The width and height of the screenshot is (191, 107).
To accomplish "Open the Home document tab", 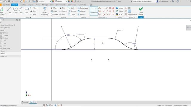I will (25, 102).
